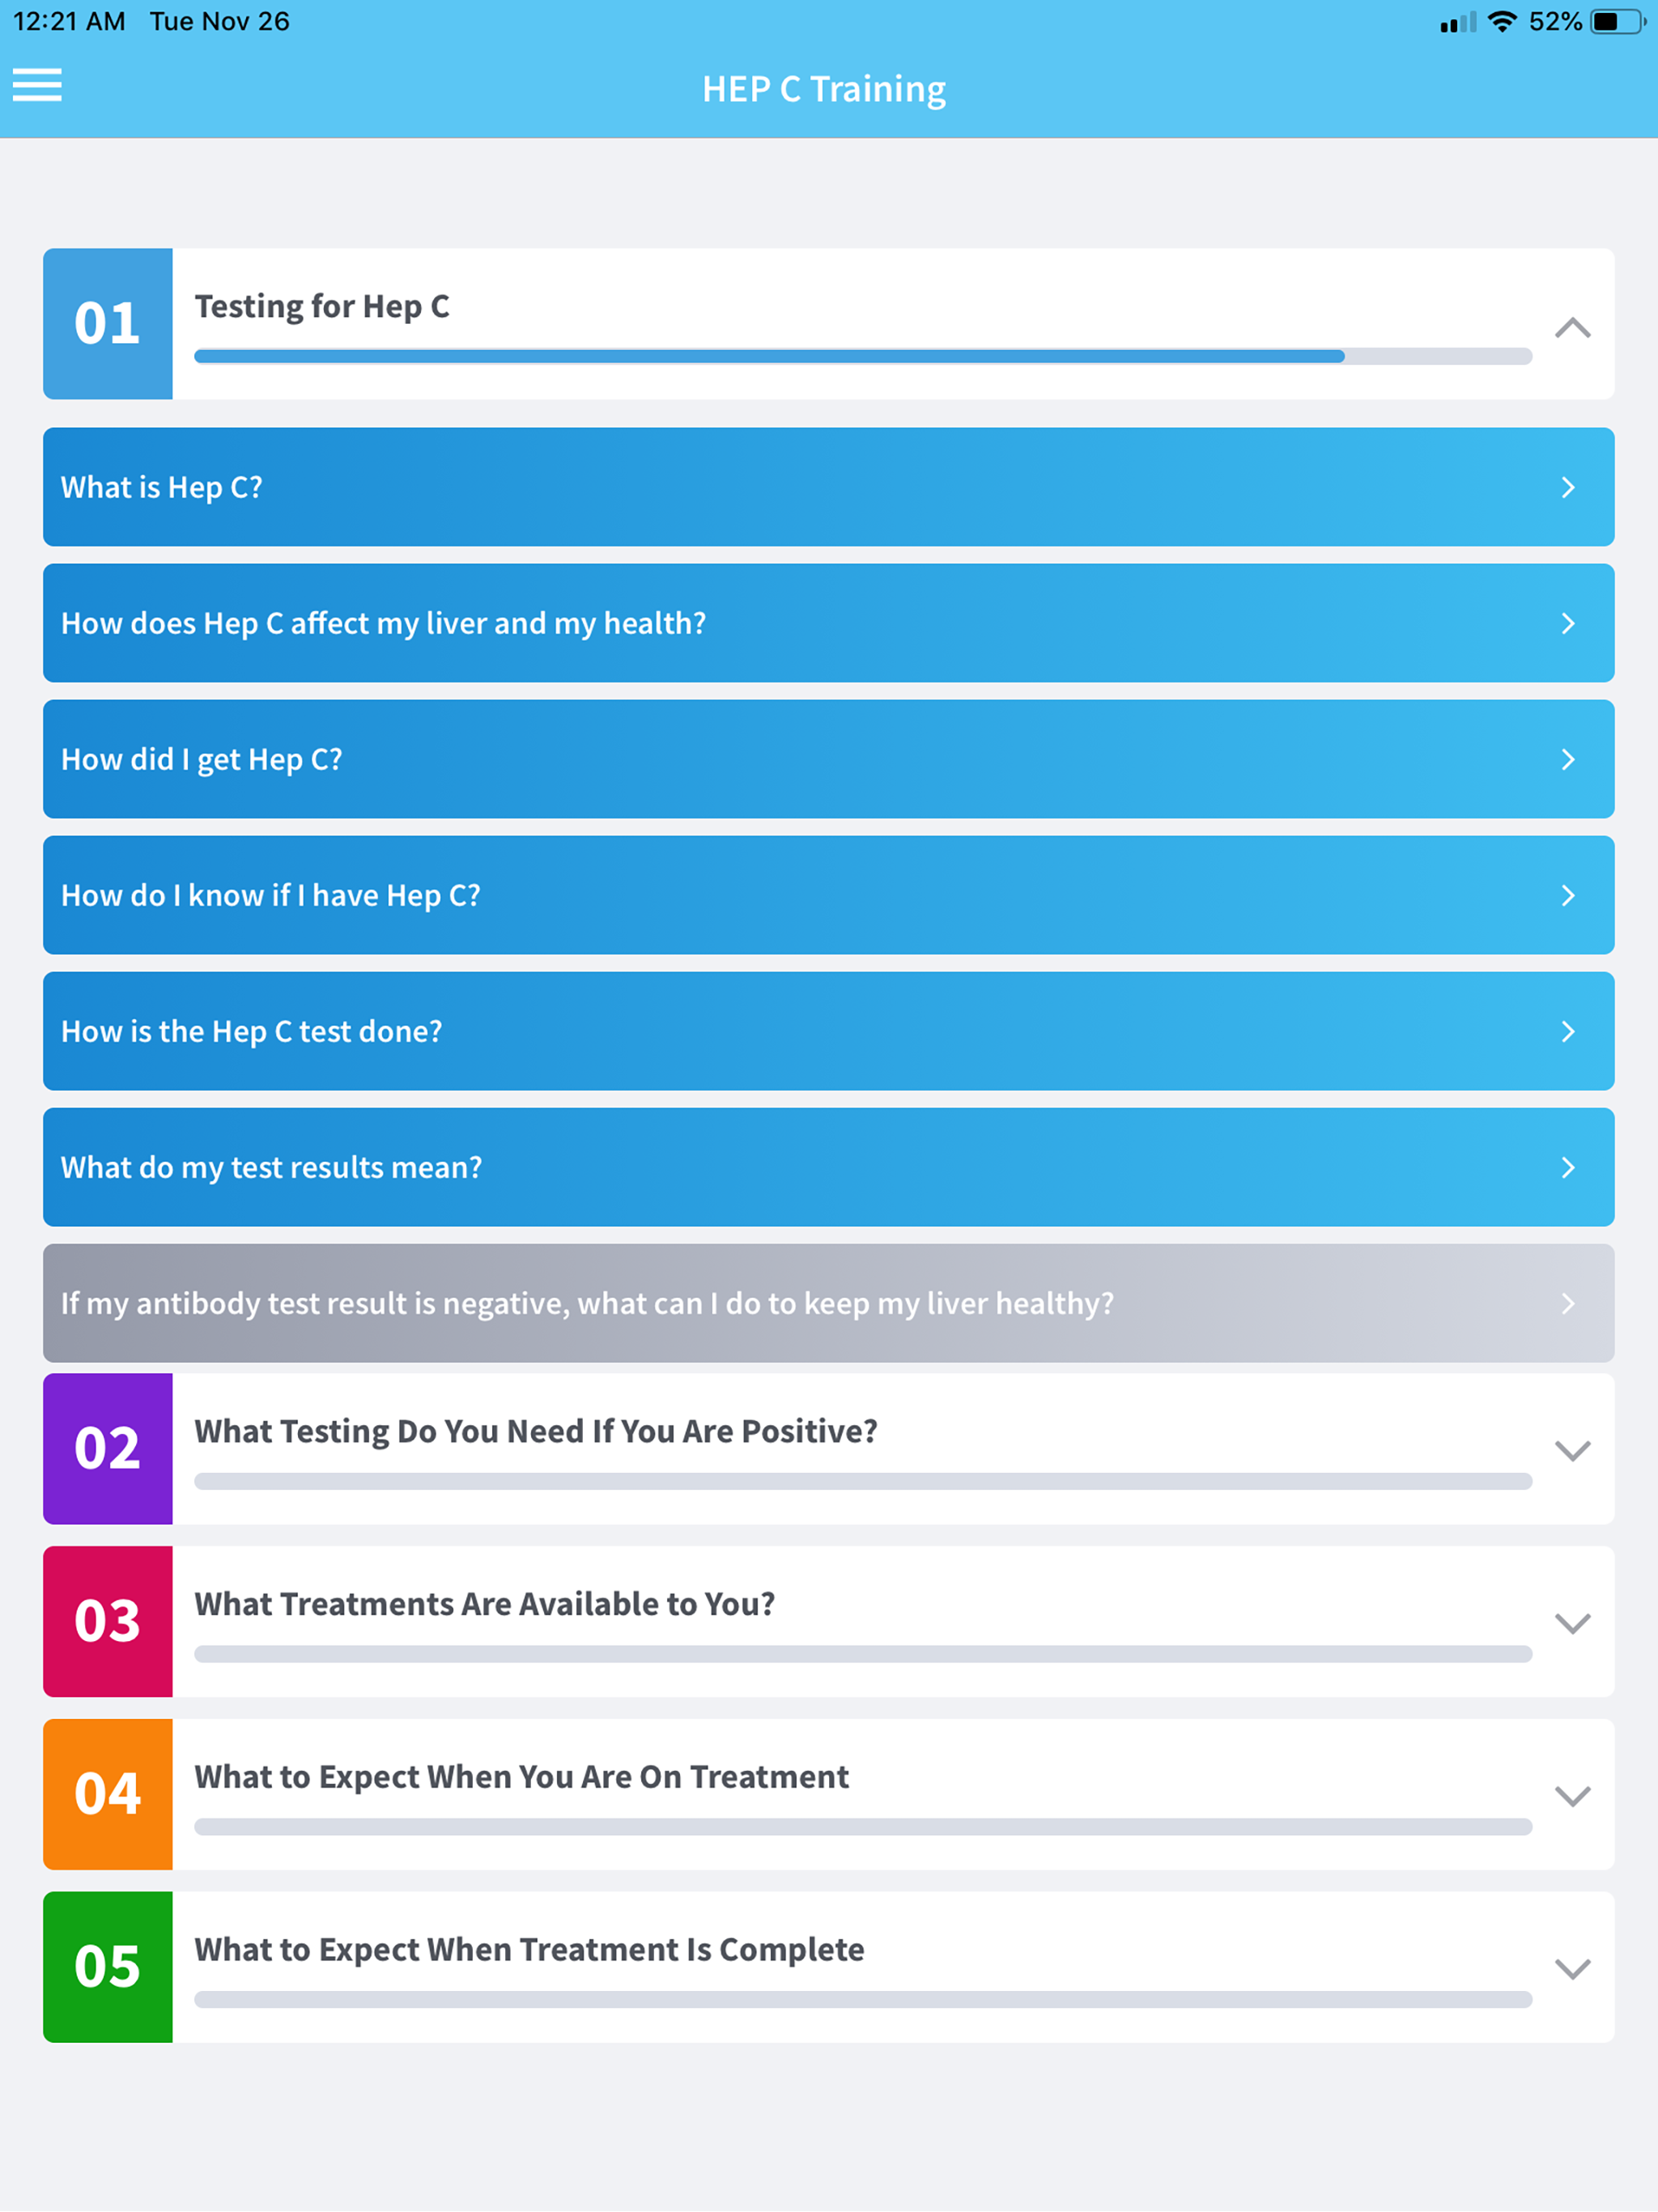Image resolution: width=1658 pixels, height=2212 pixels.
Task: Click arrow icon on How did I get Hep C?
Action: coord(1568,759)
